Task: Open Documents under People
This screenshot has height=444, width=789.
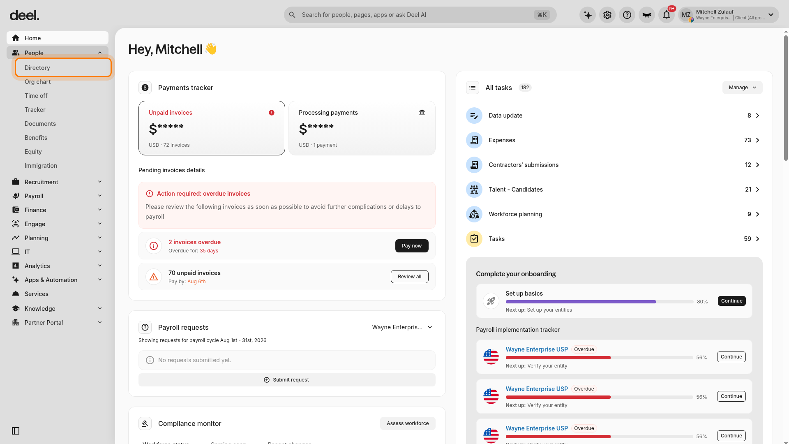Action: coord(40,124)
